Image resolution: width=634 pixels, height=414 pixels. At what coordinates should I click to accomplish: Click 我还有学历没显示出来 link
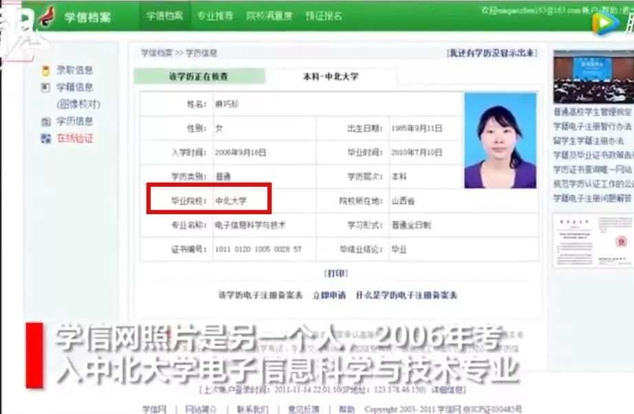pyautogui.click(x=492, y=53)
